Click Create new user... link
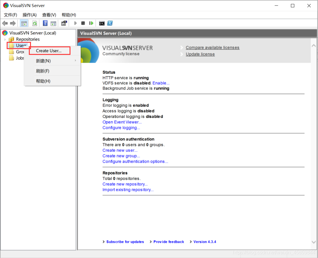This screenshot has height=258, width=318. pos(120,150)
